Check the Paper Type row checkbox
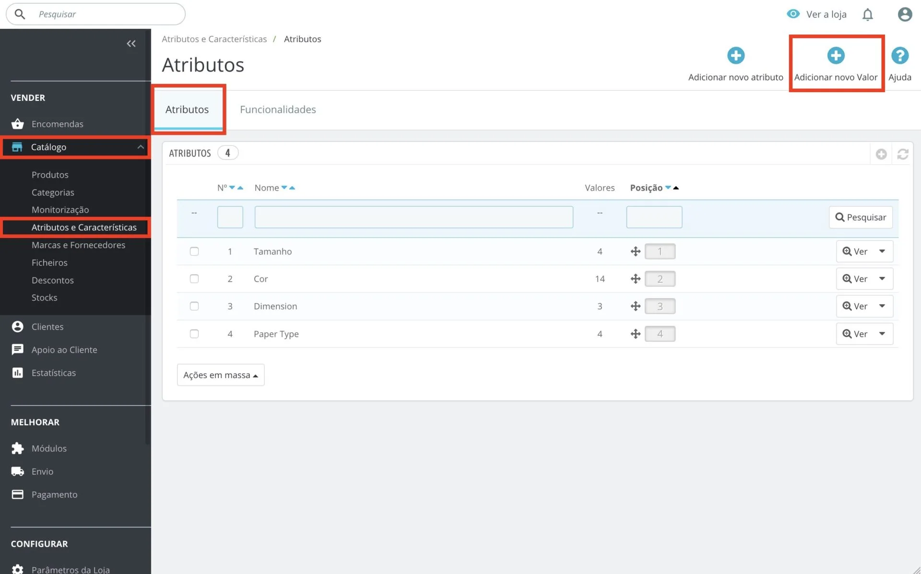Viewport: 921px width, 574px height. click(194, 334)
